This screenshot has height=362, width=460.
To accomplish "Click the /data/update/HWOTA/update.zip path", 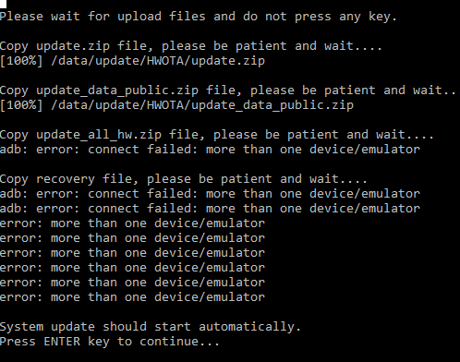I will coord(158,61).
